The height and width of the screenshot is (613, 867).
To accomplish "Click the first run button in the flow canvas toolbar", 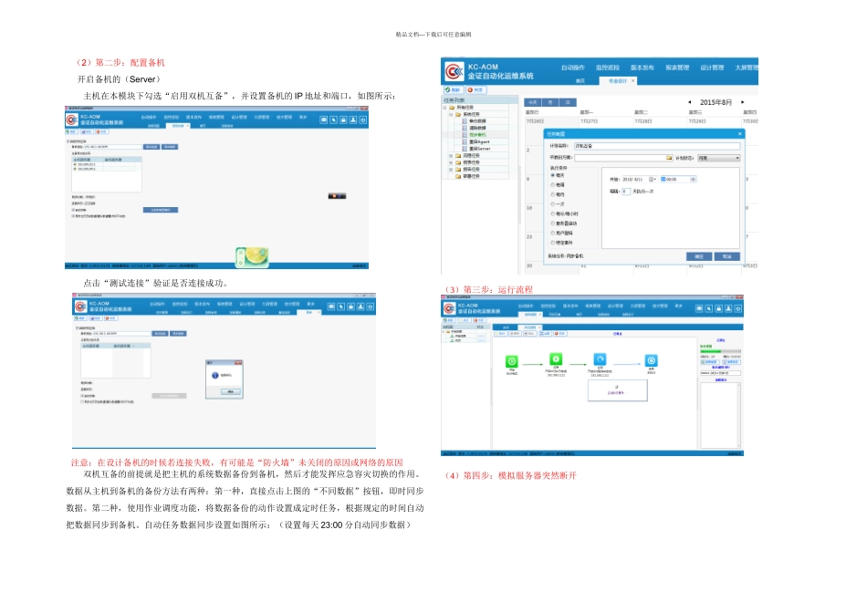I will click(500, 333).
